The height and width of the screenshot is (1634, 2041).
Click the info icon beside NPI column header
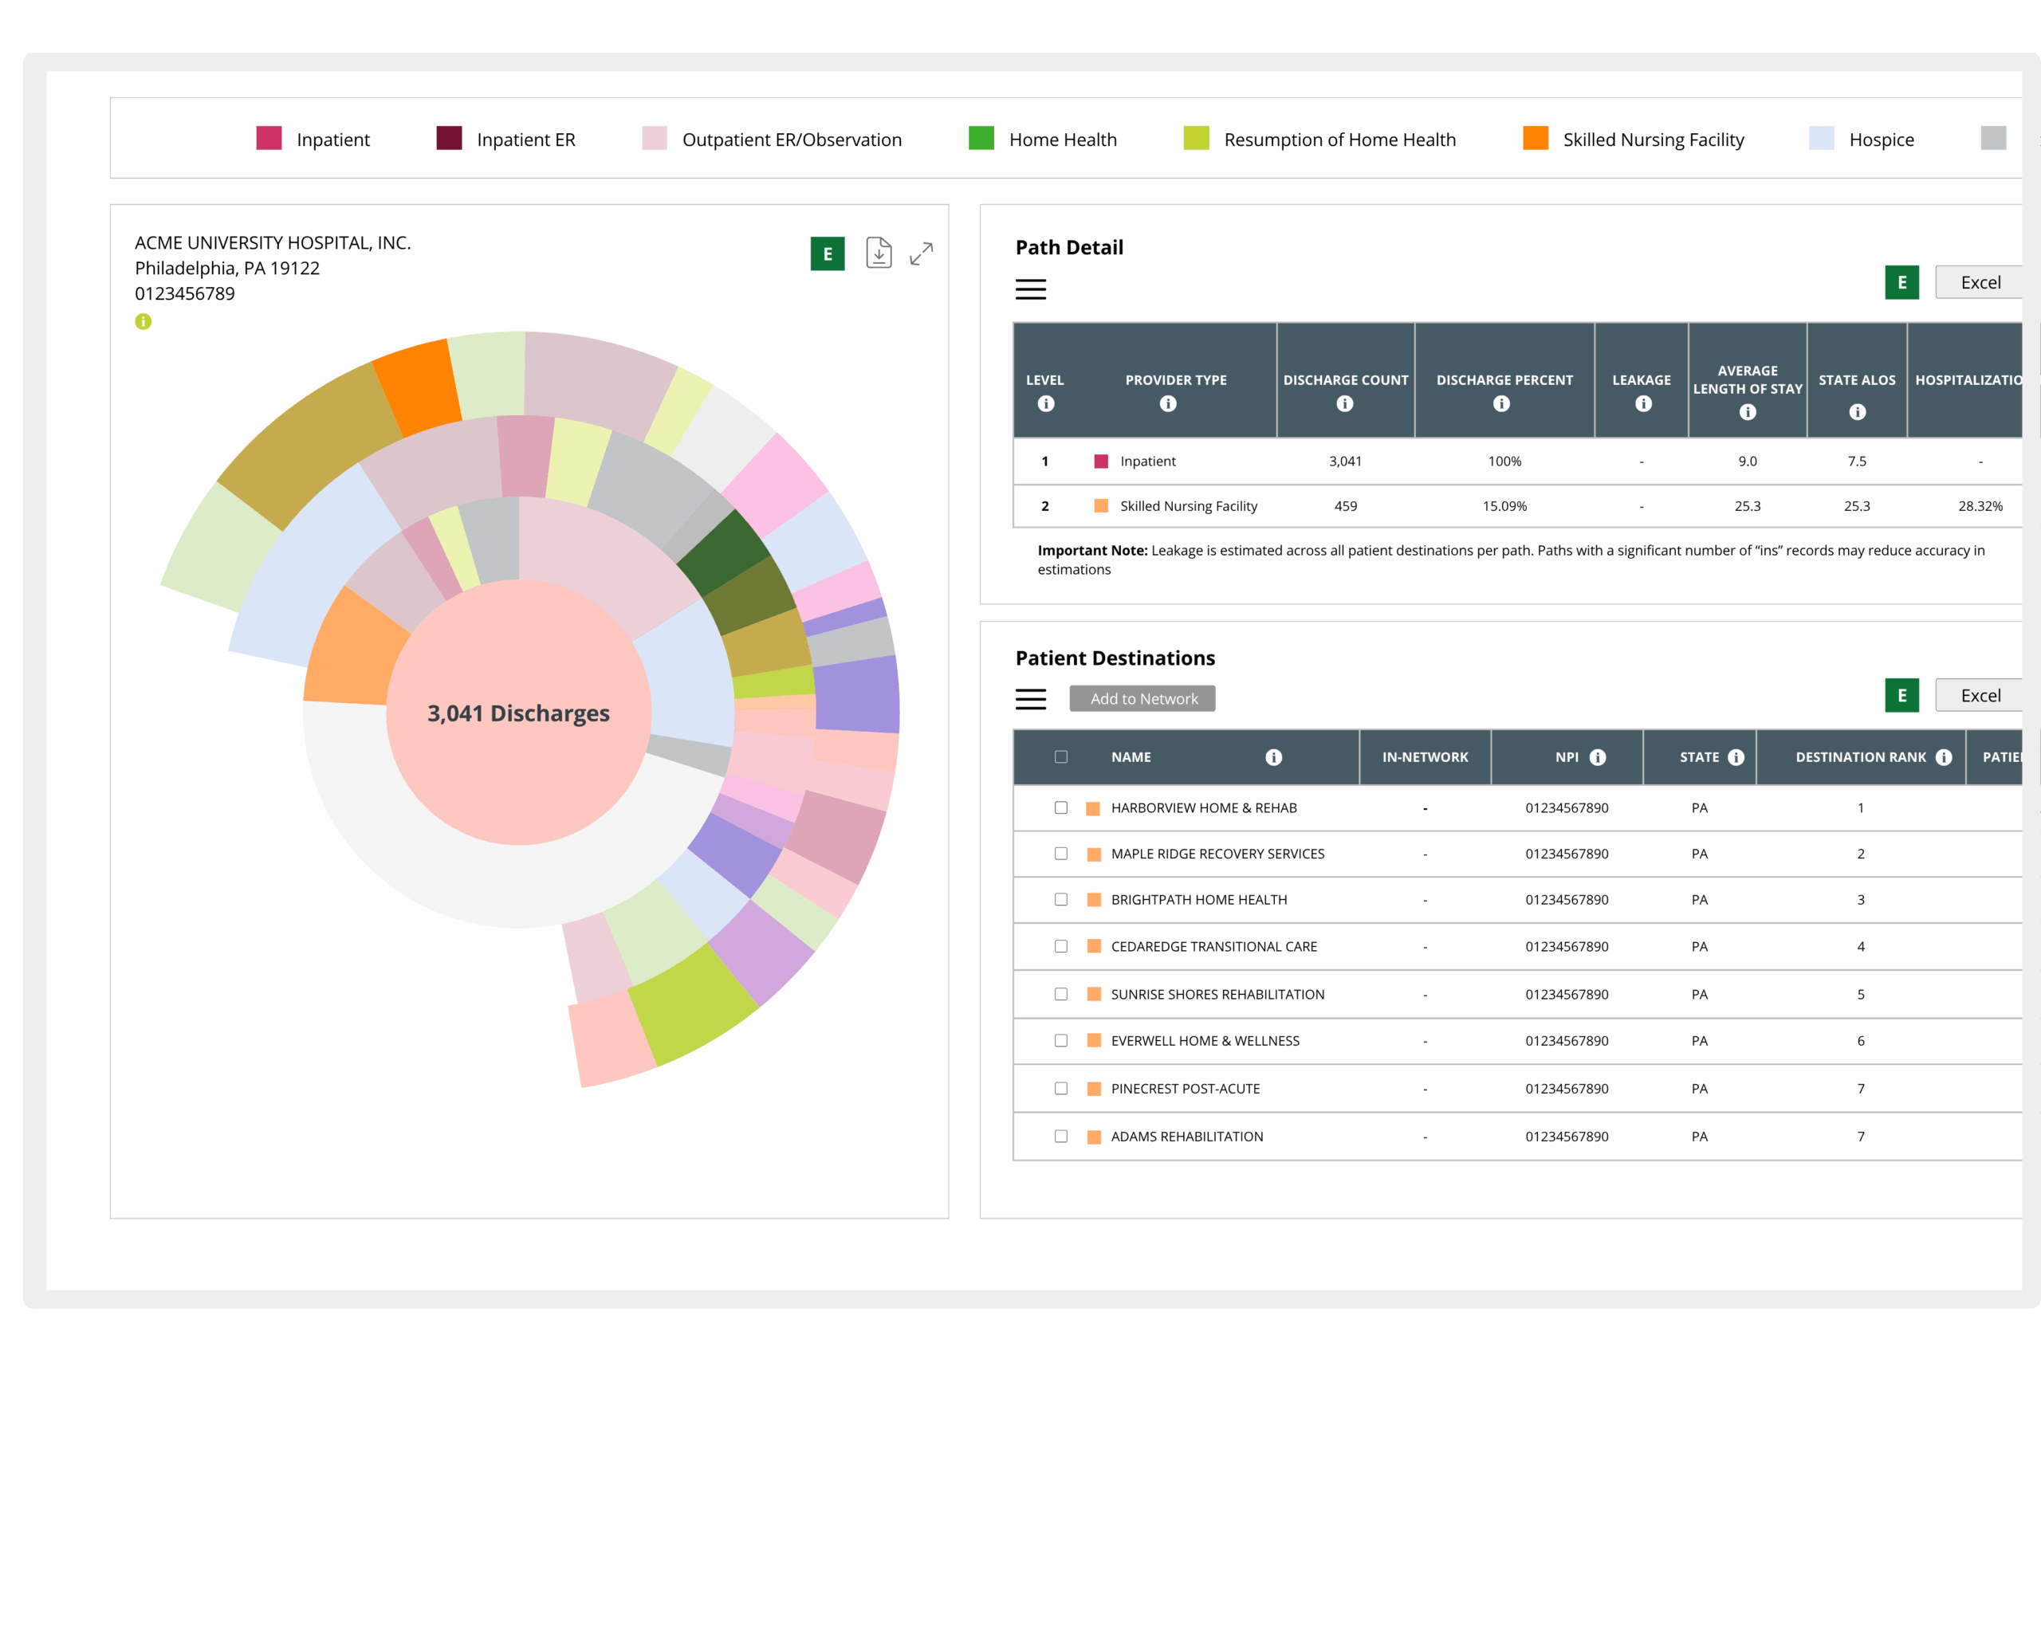tap(1598, 757)
